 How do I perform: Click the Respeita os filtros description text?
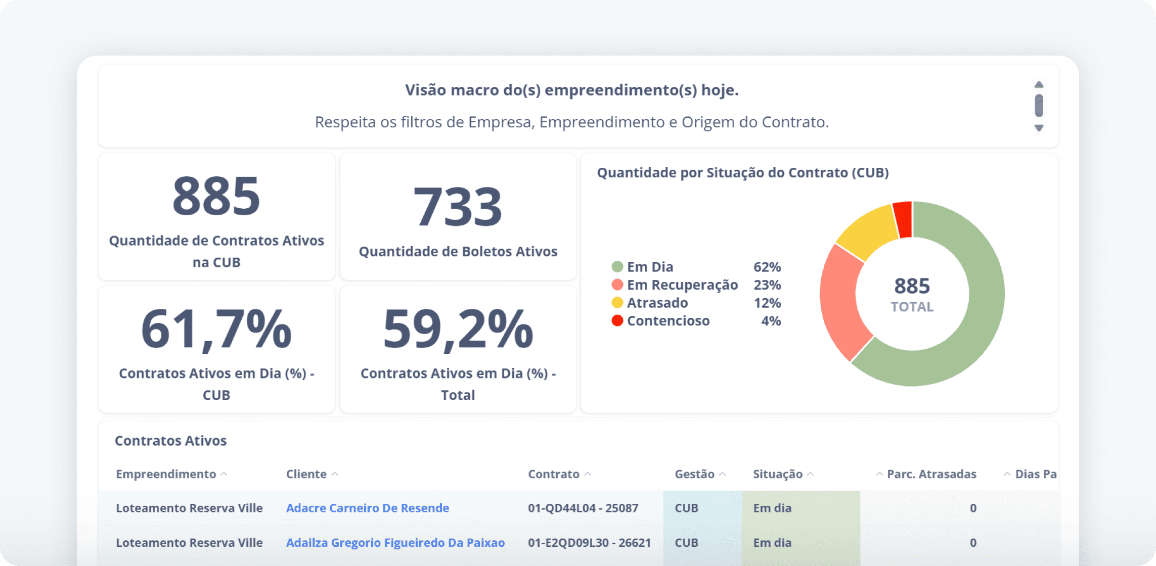tap(572, 122)
